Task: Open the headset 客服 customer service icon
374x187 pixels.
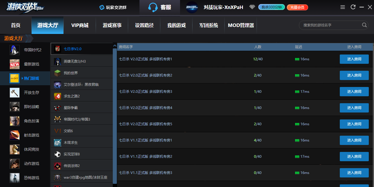Action: click(x=153, y=7)
